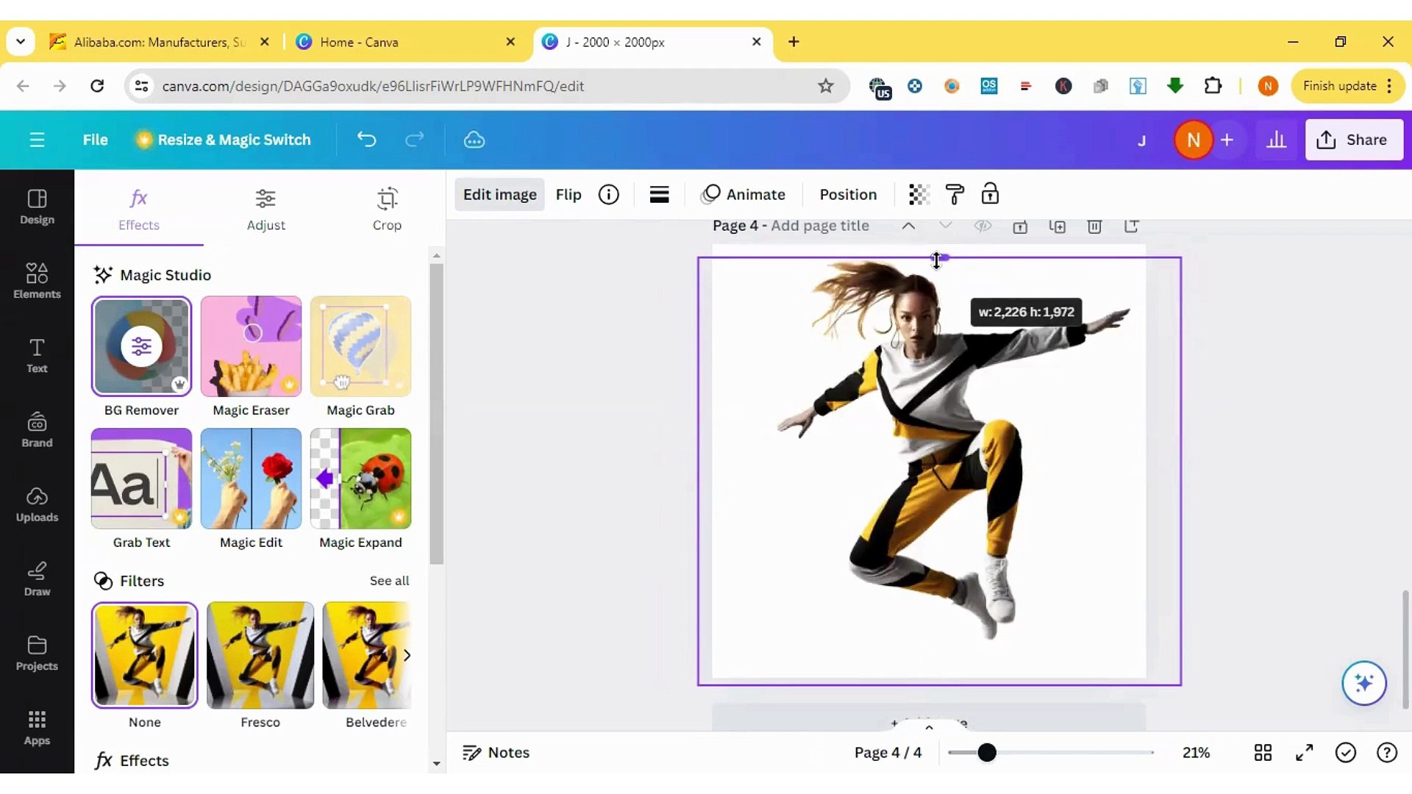Toggle grid view of pages

click(1263, 752)
